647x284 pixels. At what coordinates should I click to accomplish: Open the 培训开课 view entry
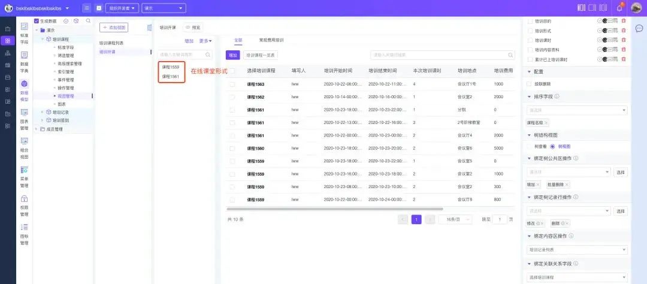click(x=107, y=52)
